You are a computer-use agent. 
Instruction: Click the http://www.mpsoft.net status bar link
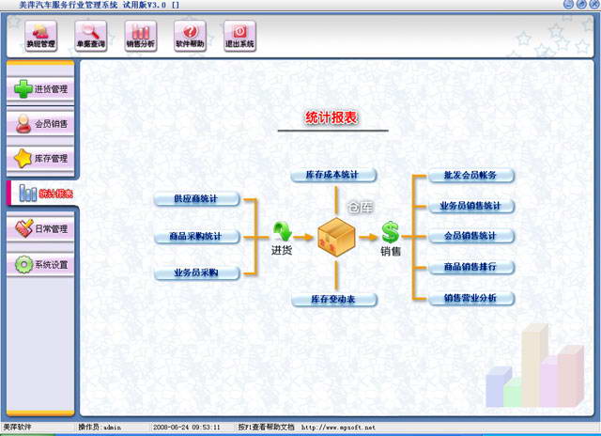338,428
